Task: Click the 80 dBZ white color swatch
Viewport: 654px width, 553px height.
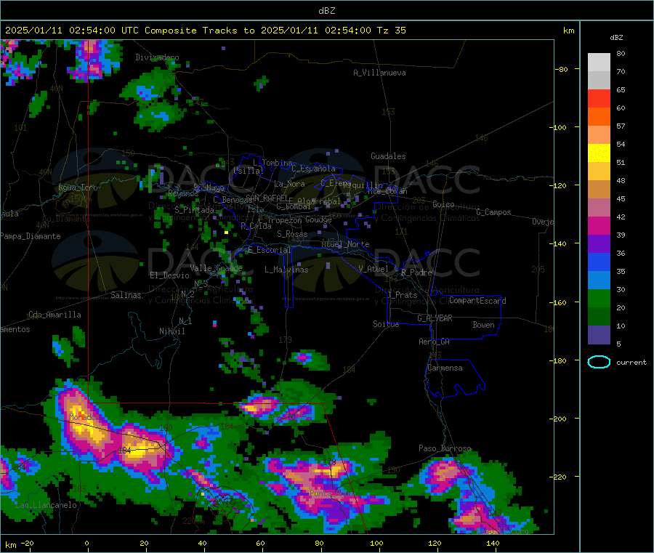Action: 599,62
